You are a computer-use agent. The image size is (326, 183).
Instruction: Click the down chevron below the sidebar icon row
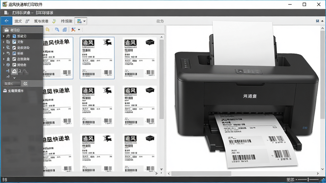[x=14, y=78]
